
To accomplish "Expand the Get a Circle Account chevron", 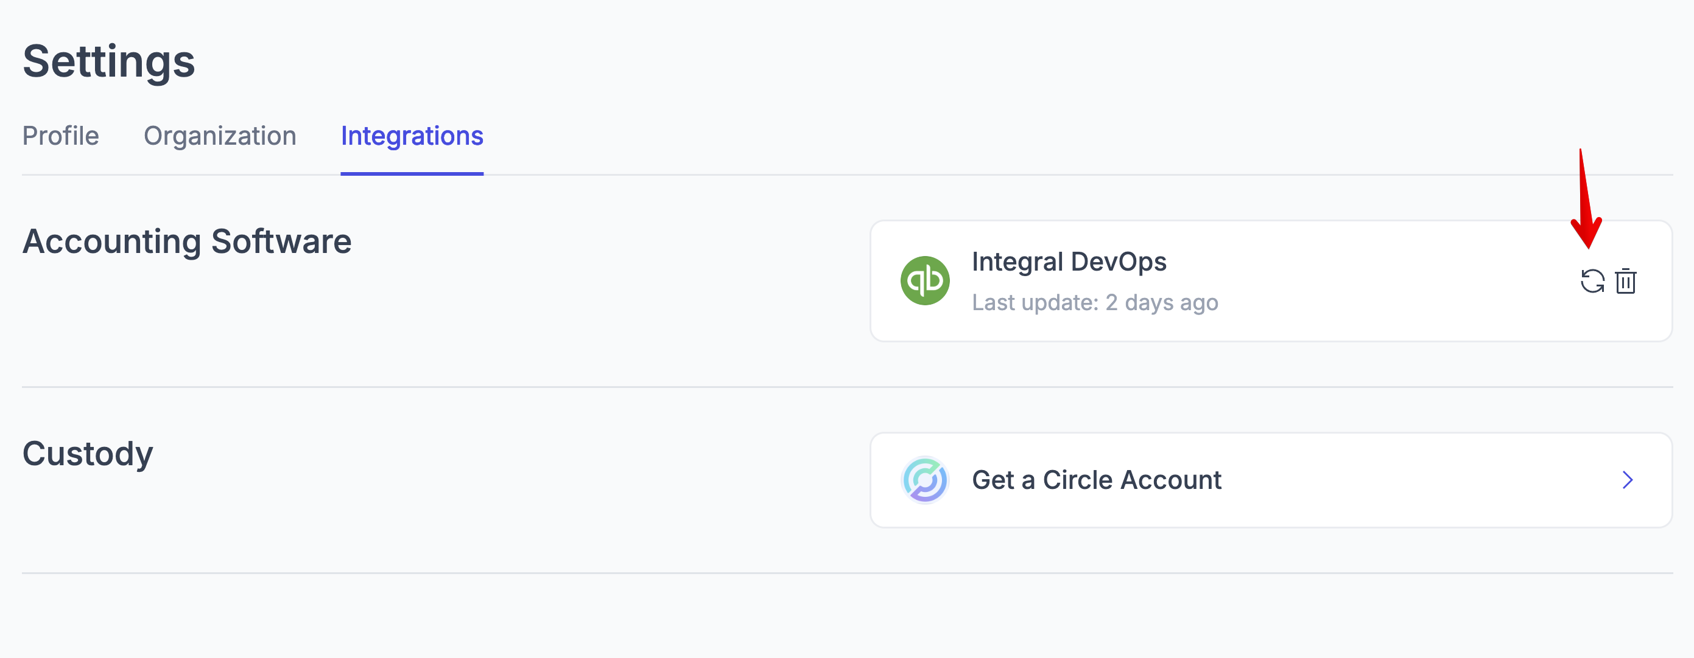I will 1628,480.
